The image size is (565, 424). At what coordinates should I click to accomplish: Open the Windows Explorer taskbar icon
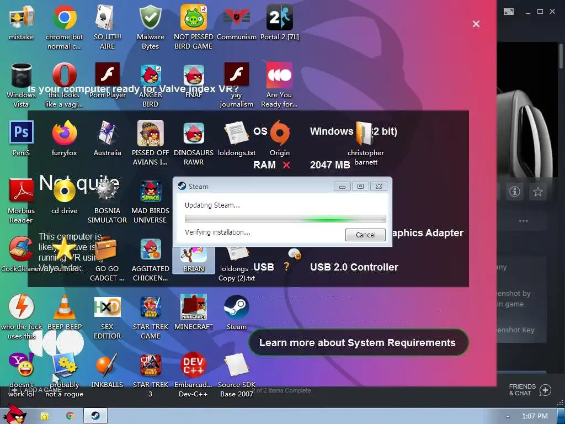(45, 416)
